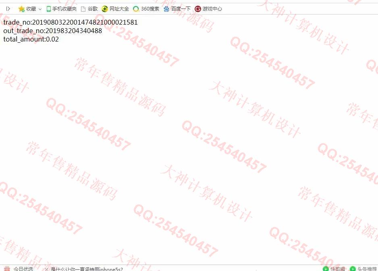Open the 谷歌 bookmark

click(x=89, y=9)
